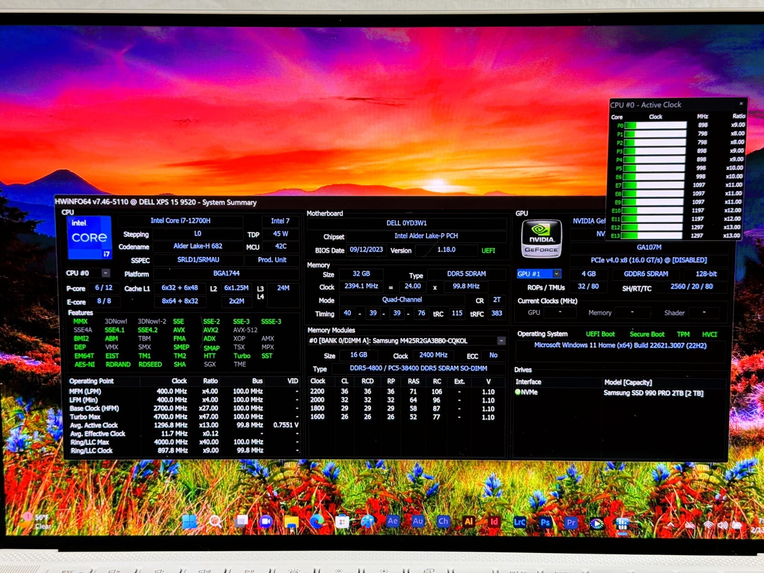The width and height of the screenshot is (764, 573).
Task: Close the CPU #0 Active Clock window
Action: click(x=741, y=104)
